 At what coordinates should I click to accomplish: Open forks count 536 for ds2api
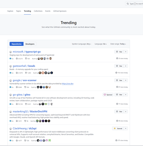pos(27,140)
